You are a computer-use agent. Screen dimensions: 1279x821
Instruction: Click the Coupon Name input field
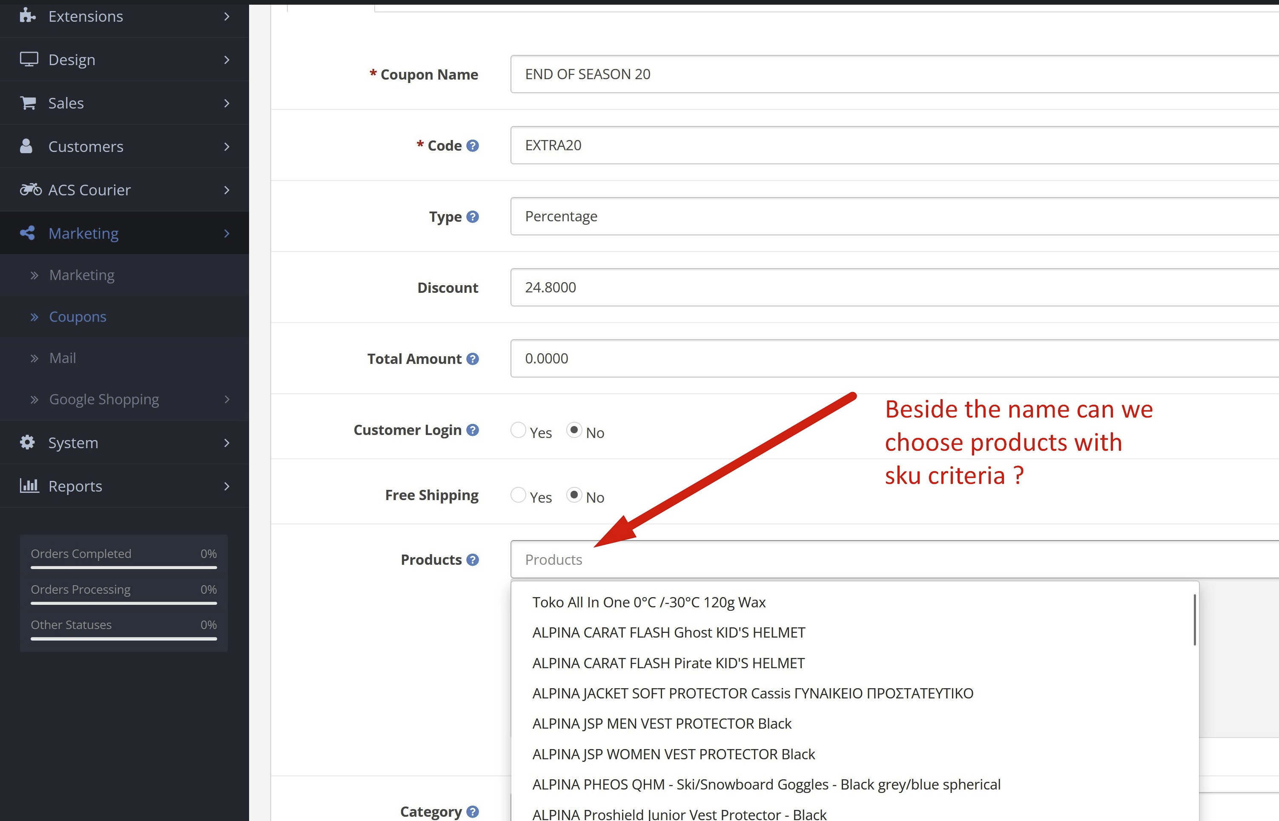895,74
